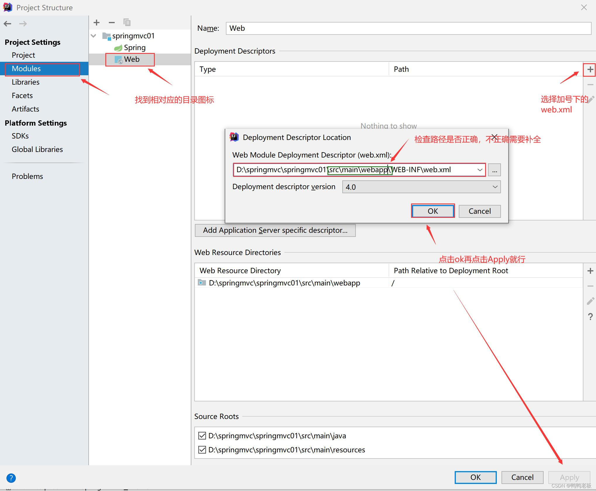Click the copy module icon
Image resolution: width=596 pixels, height=491 pixels.
(127, 23)
